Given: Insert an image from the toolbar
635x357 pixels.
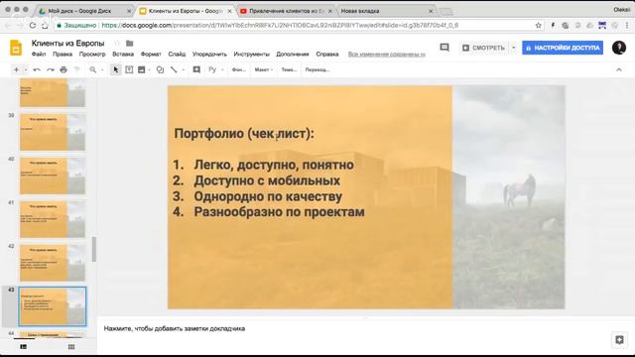Looking at the screenshot, I should coord(141,69).
